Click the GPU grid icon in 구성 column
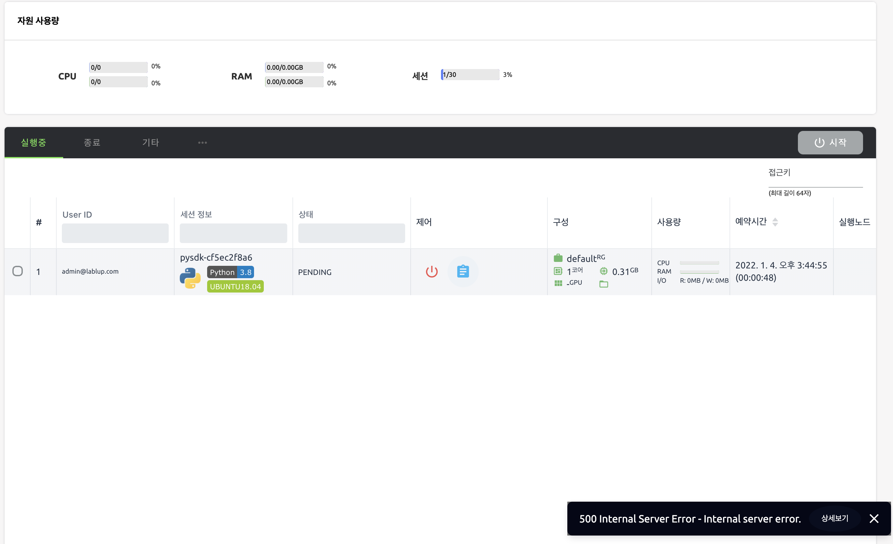 pyautogui.click(x=558, y=283)
